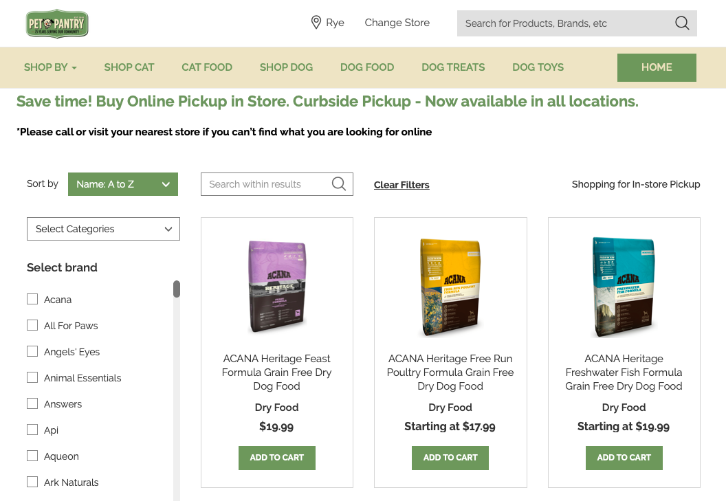The image size is (726, 501).
Task: Open the teal ACANA Freshwater Fish image
Action: [624, 287]
